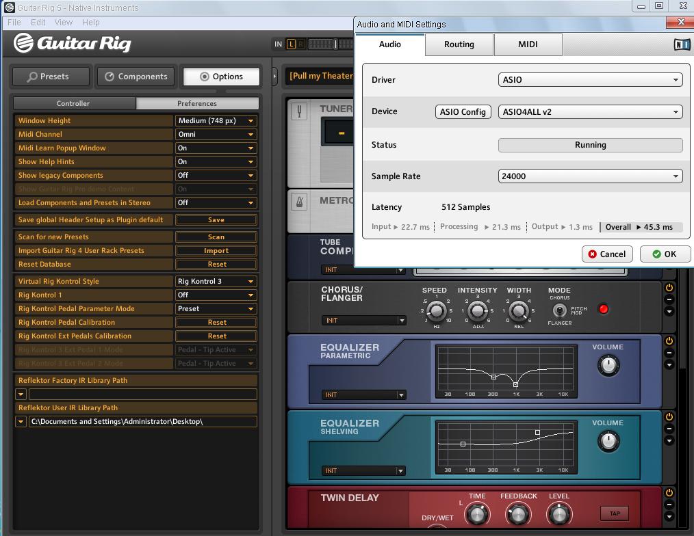Viewport: 694px width, 536px height.
Task: Click the Metronome icon
Action: point(299,202)
